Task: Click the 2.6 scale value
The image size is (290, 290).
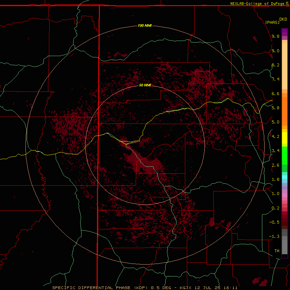Action: click(275, 165)
